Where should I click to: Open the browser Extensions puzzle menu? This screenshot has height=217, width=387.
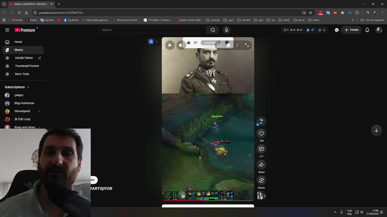[x=357, y=13]
